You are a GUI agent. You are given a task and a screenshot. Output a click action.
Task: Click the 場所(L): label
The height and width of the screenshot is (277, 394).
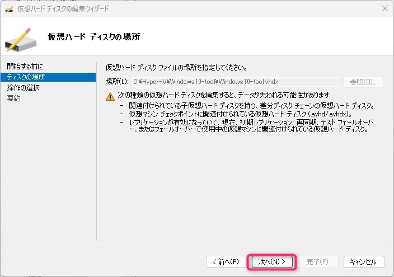pos(116,82)
